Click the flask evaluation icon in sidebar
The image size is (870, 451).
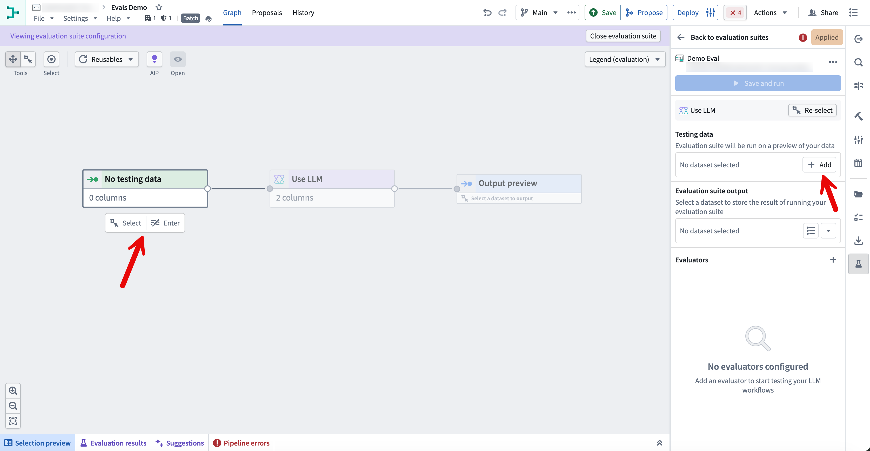(x=858, y=264)
